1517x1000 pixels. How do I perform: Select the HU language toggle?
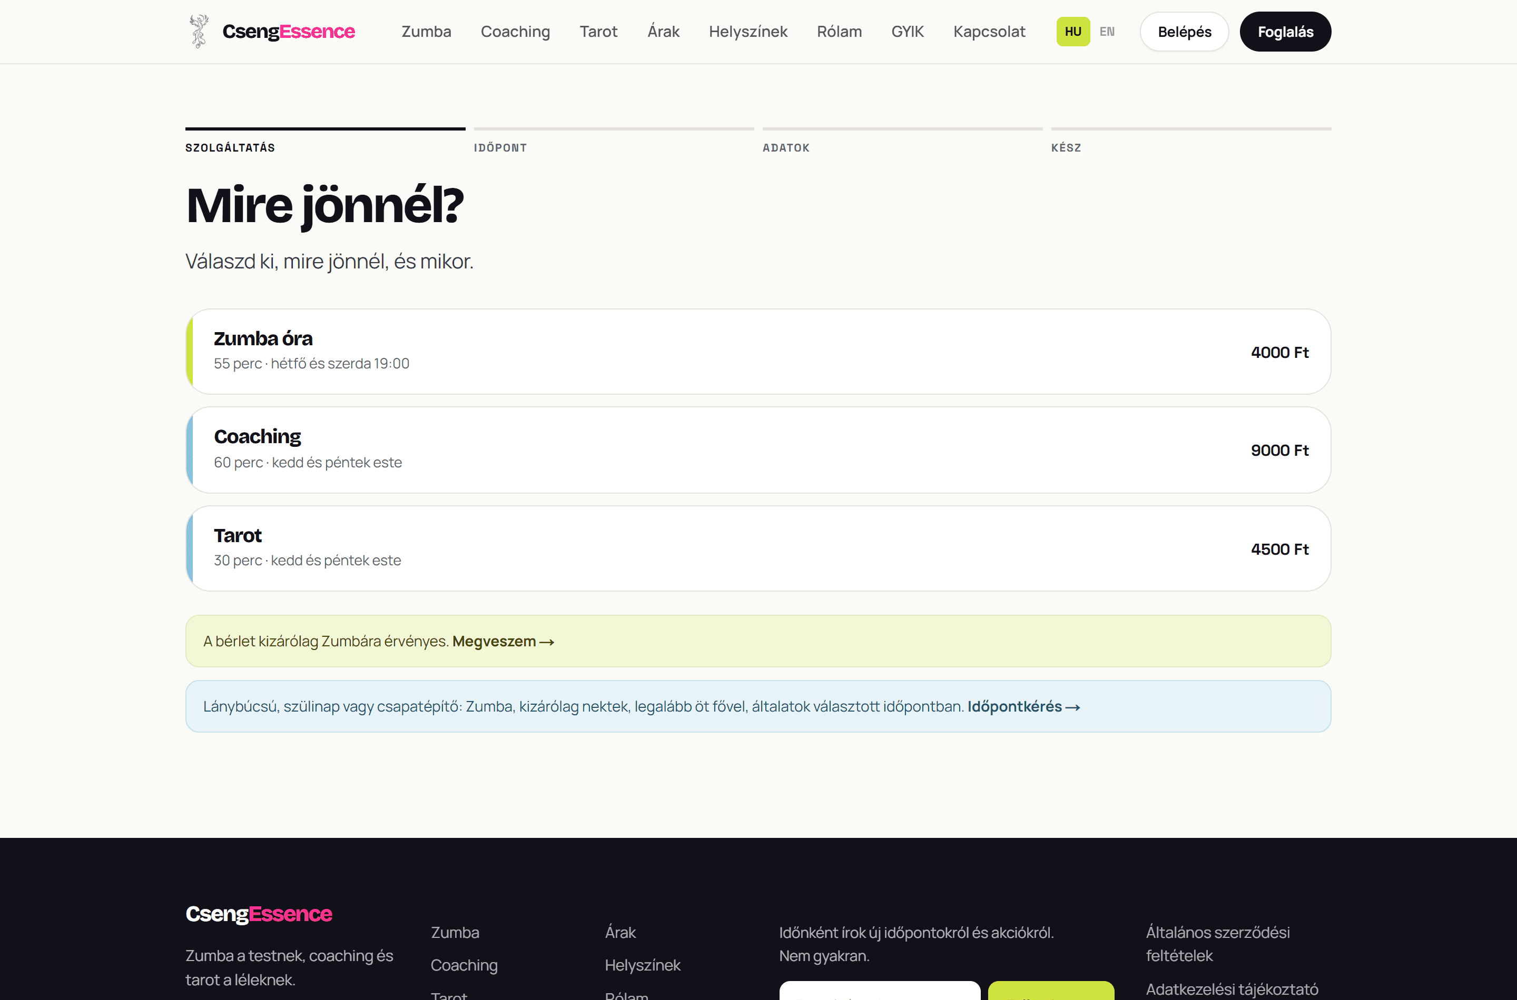[x=1073, y=31]
